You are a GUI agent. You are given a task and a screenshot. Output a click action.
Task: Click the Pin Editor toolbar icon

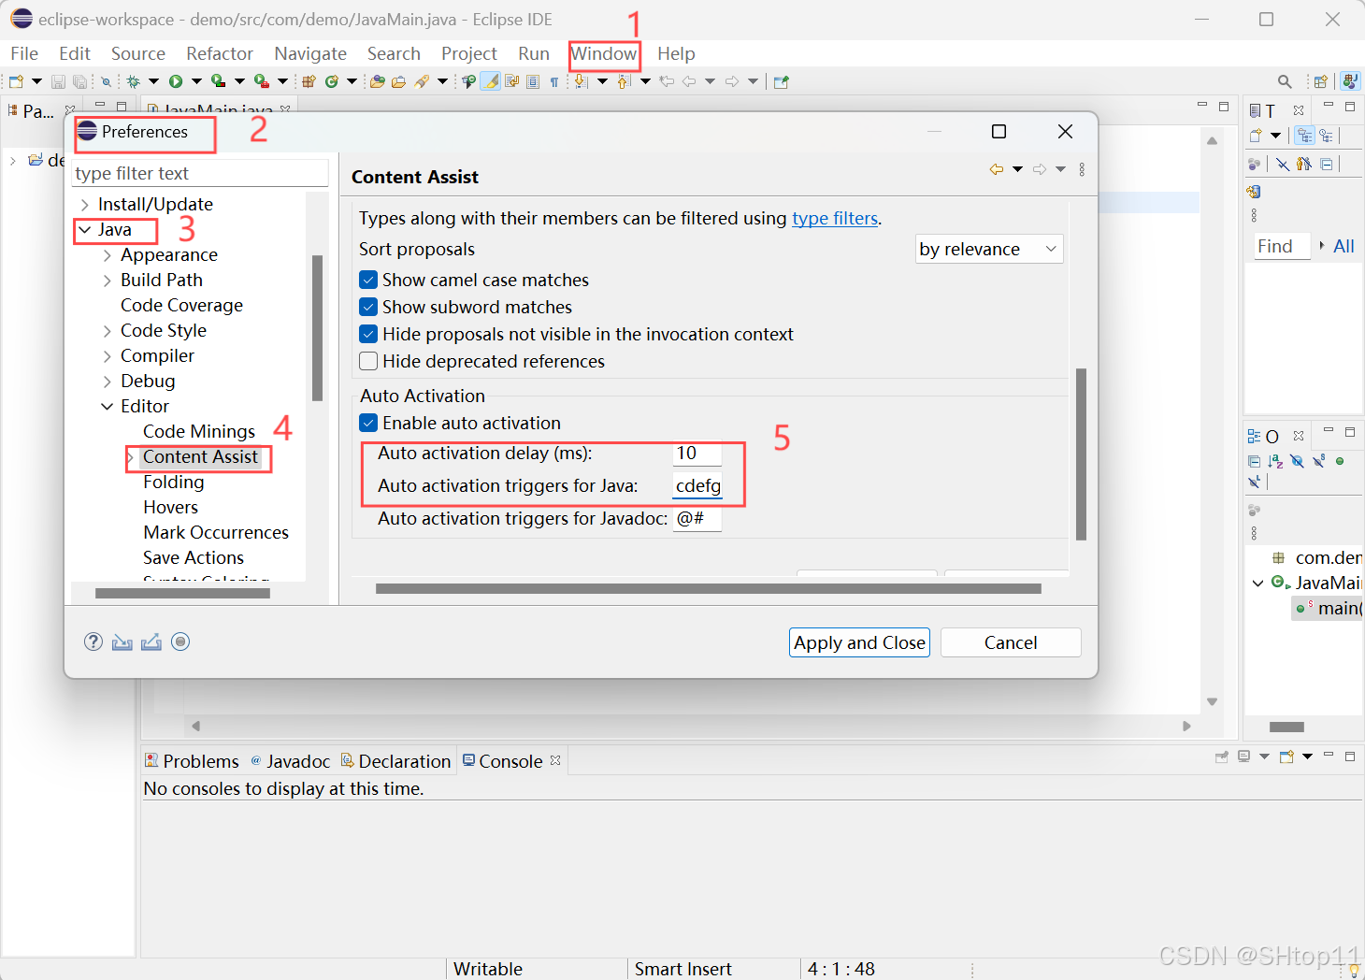tap(782, 81)
